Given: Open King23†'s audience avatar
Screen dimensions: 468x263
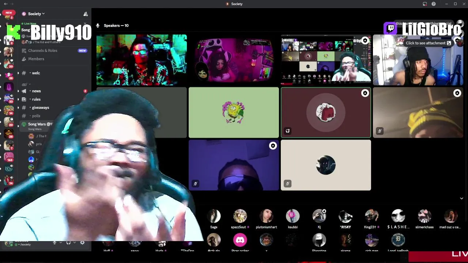Looking at the screenshot, I should pos(372,216).
